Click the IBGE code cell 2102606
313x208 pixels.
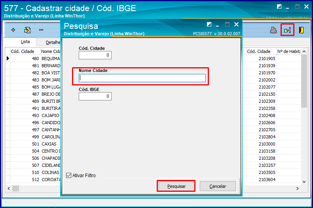(261, 123)
